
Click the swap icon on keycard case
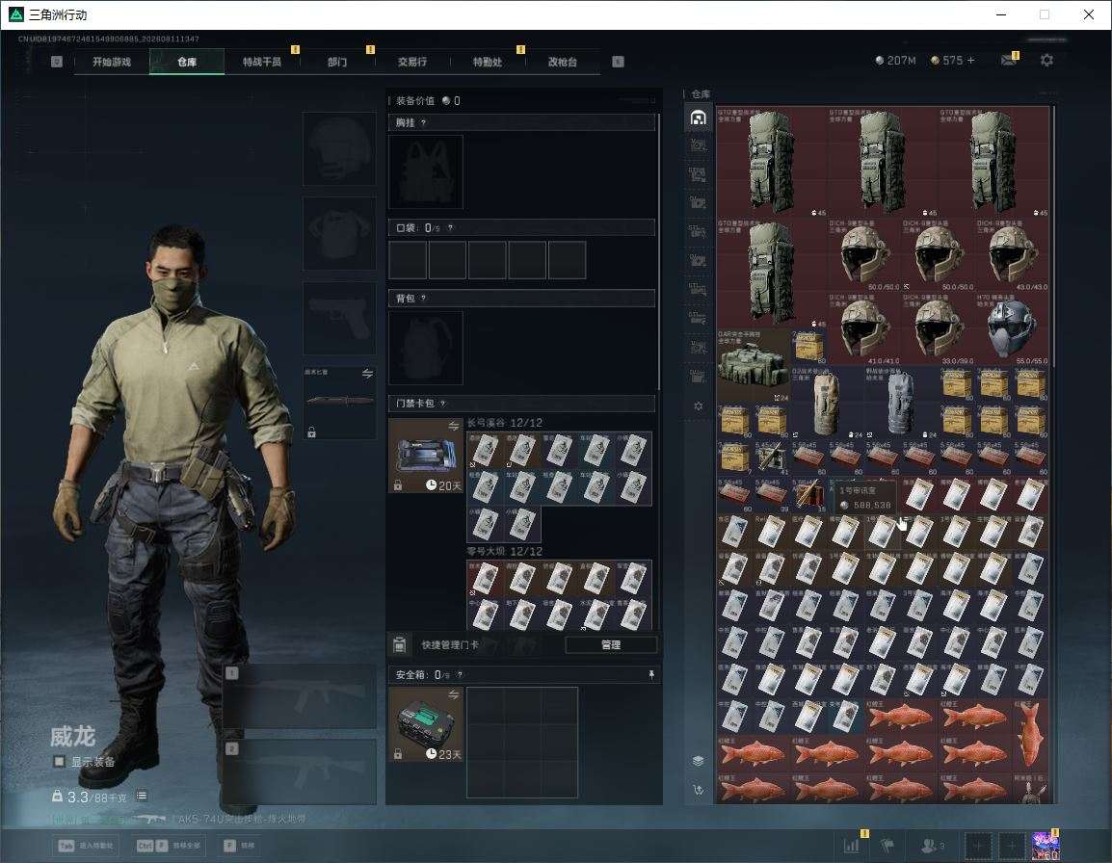click(453, 426)
